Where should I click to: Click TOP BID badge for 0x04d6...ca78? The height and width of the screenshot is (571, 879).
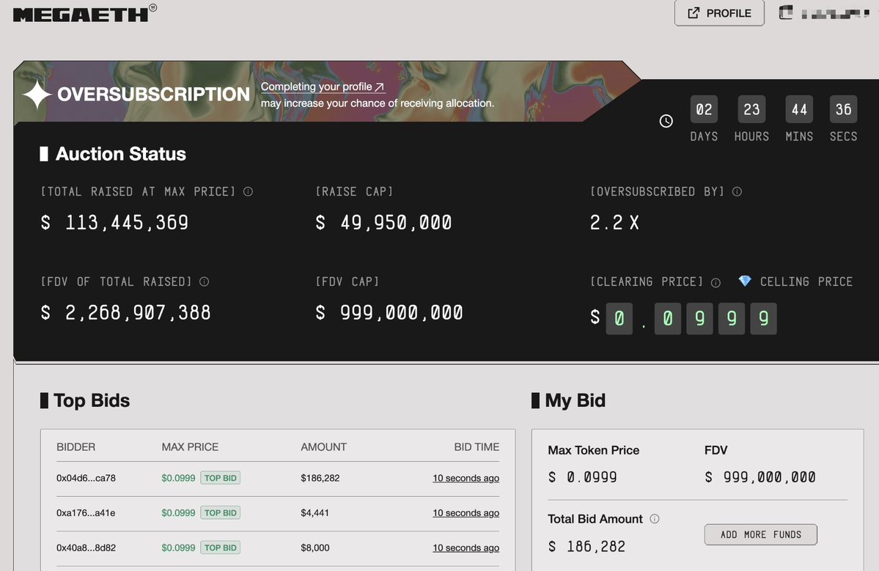[221, 478]
